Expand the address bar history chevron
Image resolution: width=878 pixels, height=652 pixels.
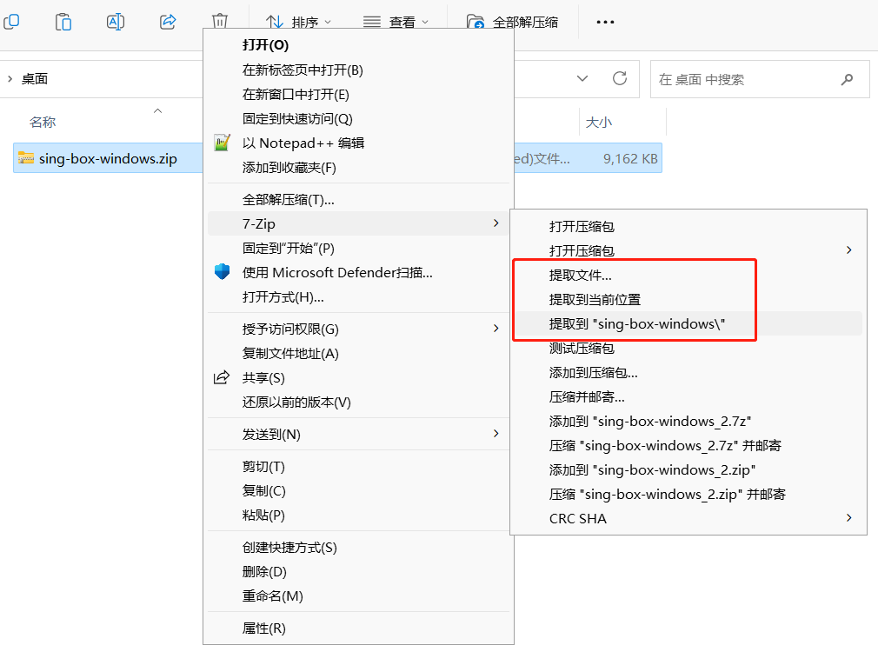[582, 78]
